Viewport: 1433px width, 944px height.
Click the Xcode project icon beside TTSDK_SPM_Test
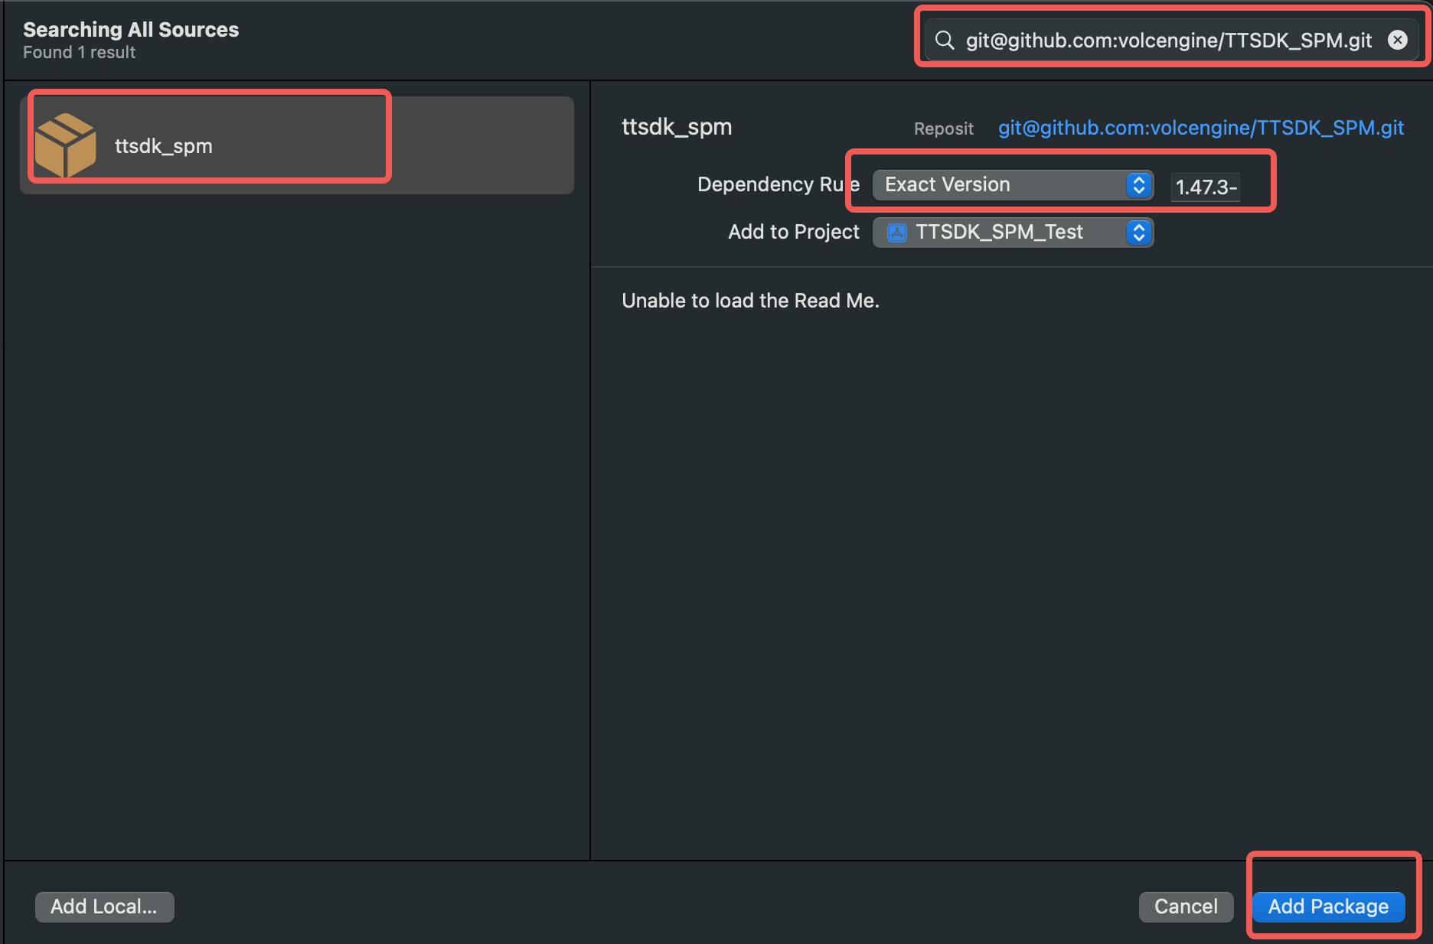tap(896, 233)
